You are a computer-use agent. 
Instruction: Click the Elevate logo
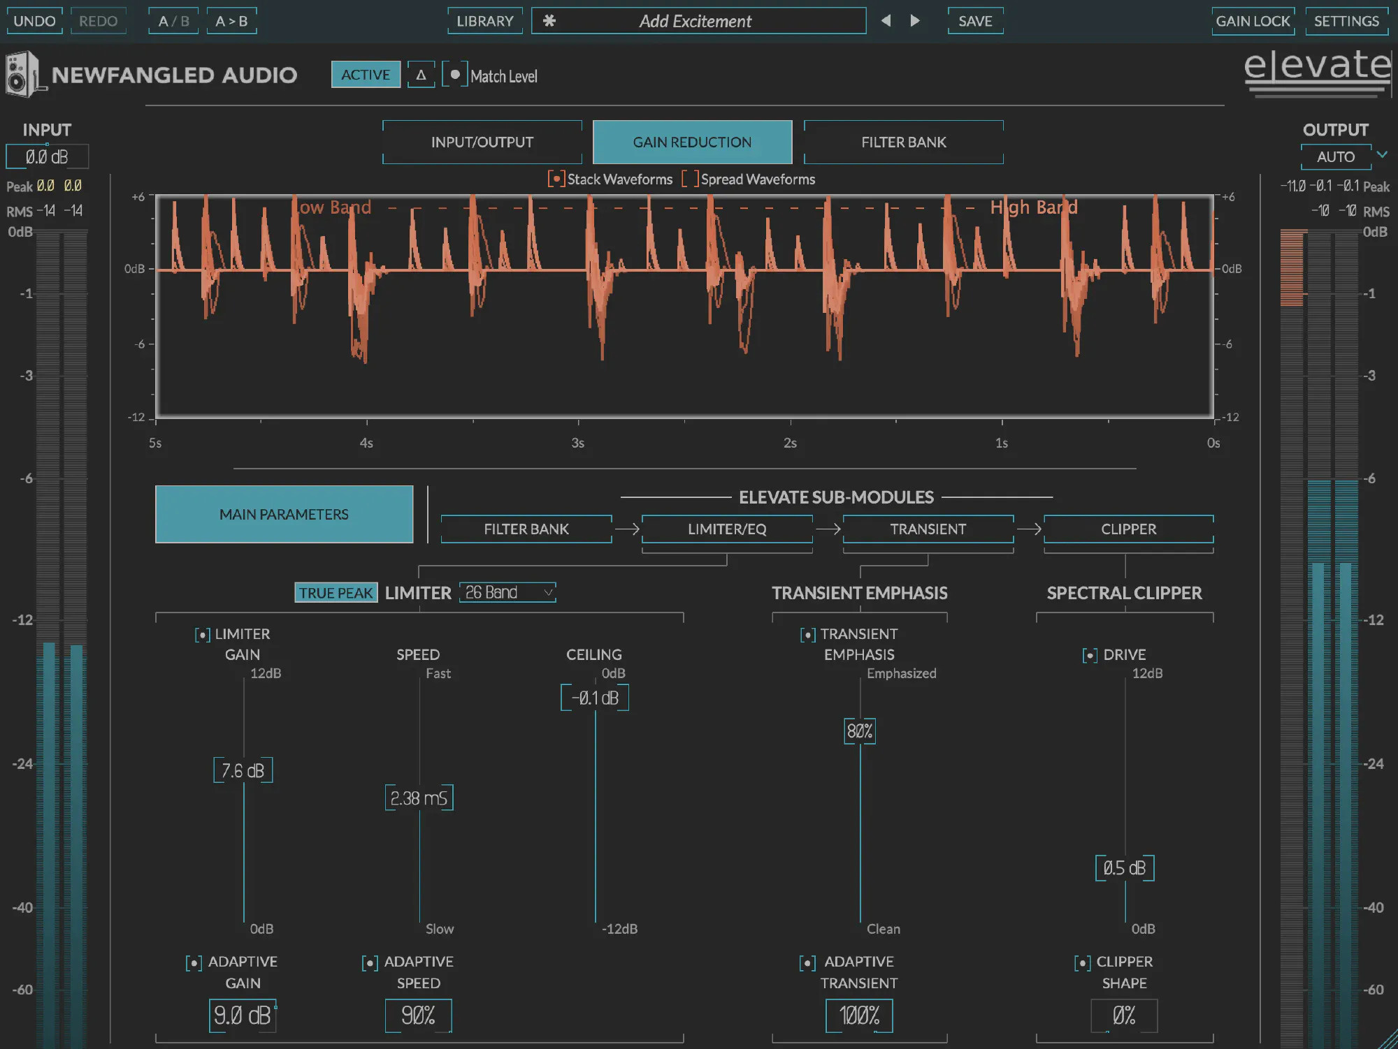pos(1317,70)
